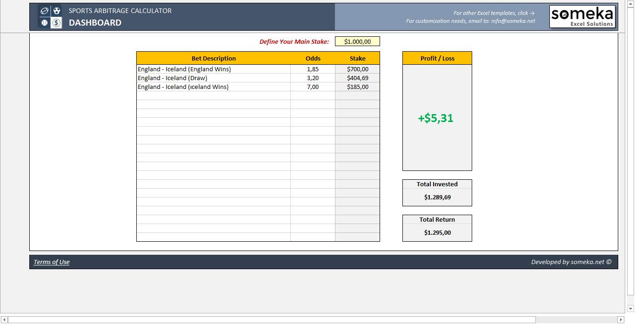Image resolution: width=635 pixels, height=326 pixels.
Task: Click the Bet Description column header
Action: pos(214,58)
